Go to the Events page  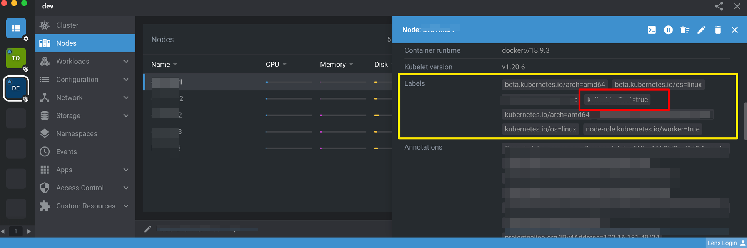coord(67,152)
